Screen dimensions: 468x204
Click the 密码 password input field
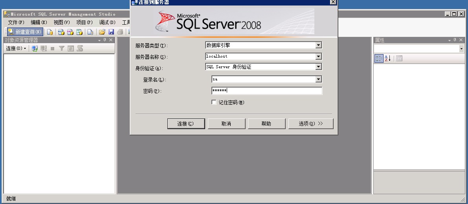266,91
